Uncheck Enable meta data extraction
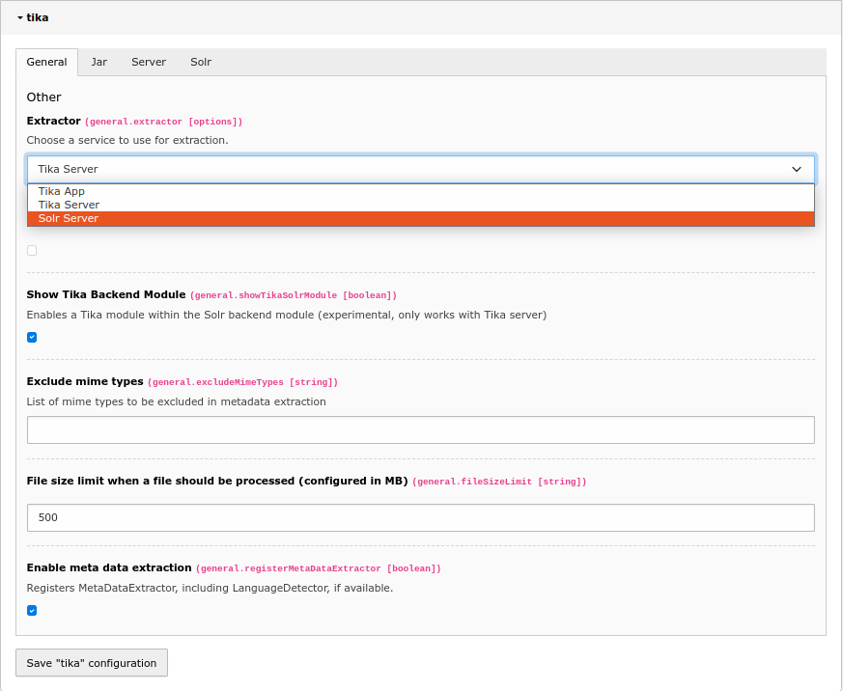Viewport: 843px width, 691px height. coord(31,610)
